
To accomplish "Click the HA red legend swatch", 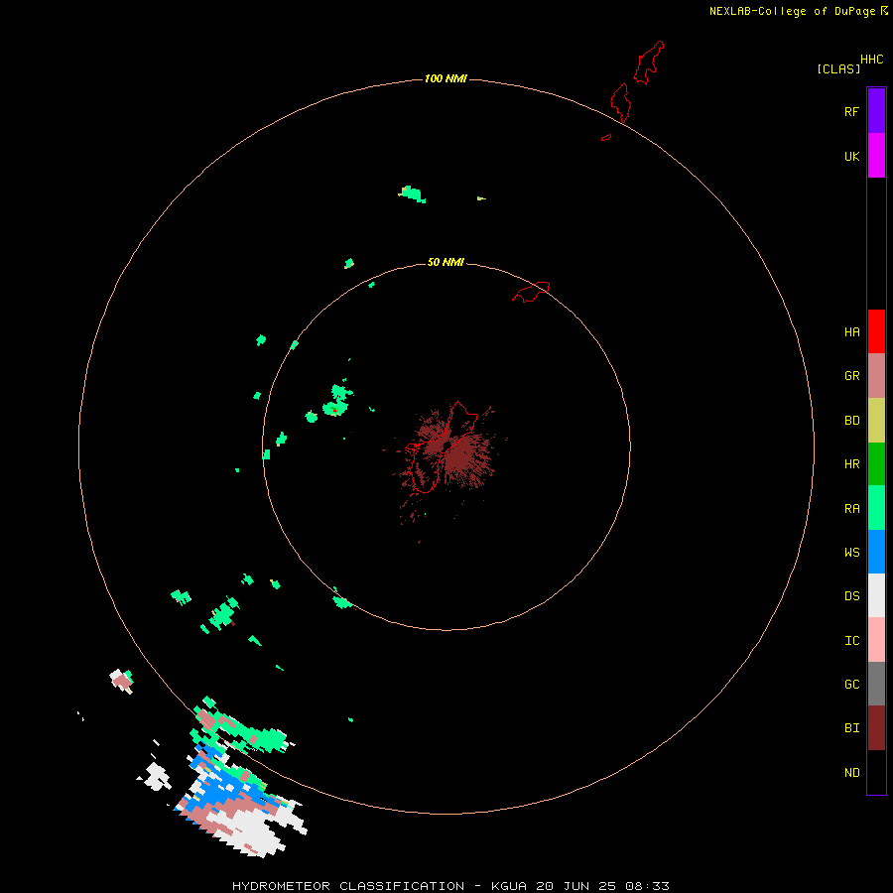I will tap(876, 331).
